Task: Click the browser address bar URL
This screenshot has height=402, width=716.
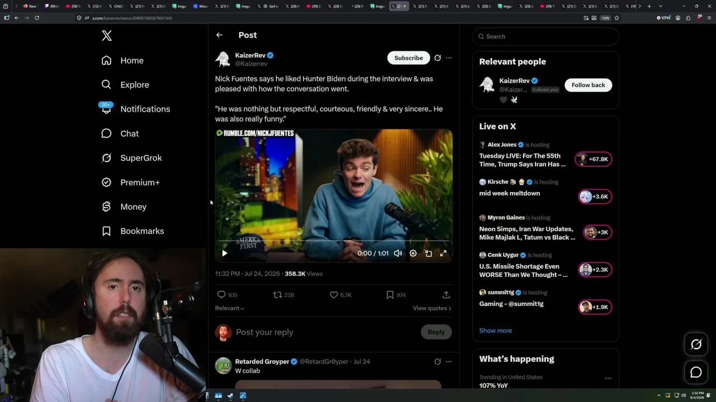Action: point(132,18)
